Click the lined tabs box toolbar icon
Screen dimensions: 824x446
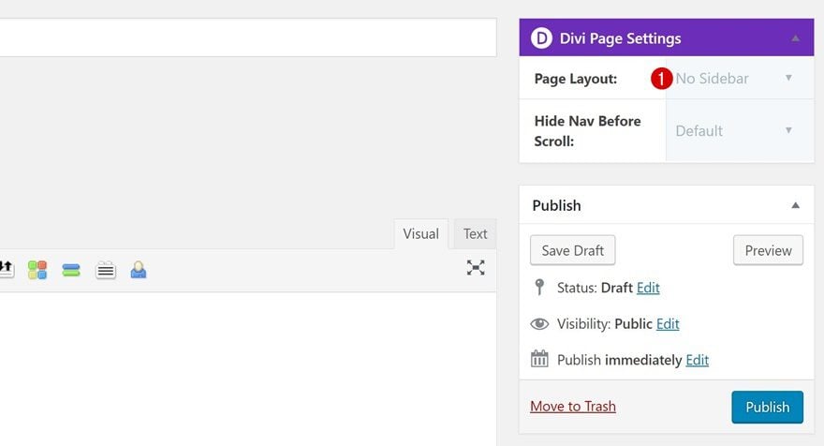click(106, 270)
